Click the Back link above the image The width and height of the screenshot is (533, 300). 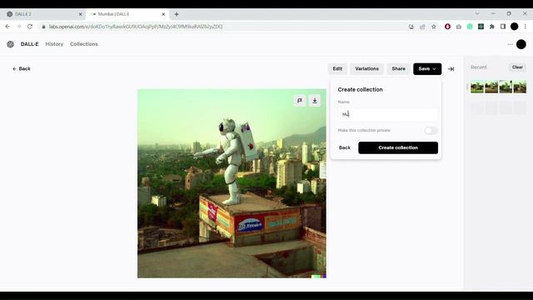pyautogui.click(x=22, y=68)
